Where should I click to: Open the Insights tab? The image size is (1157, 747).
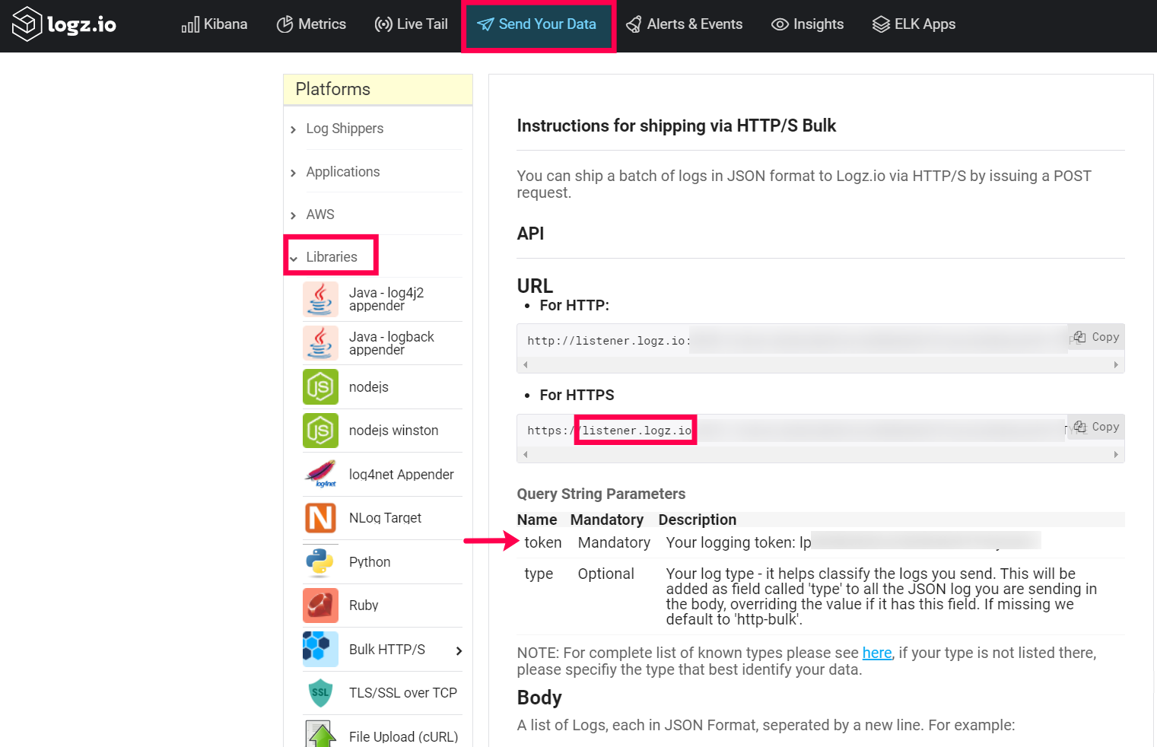(x=808, y=24)
